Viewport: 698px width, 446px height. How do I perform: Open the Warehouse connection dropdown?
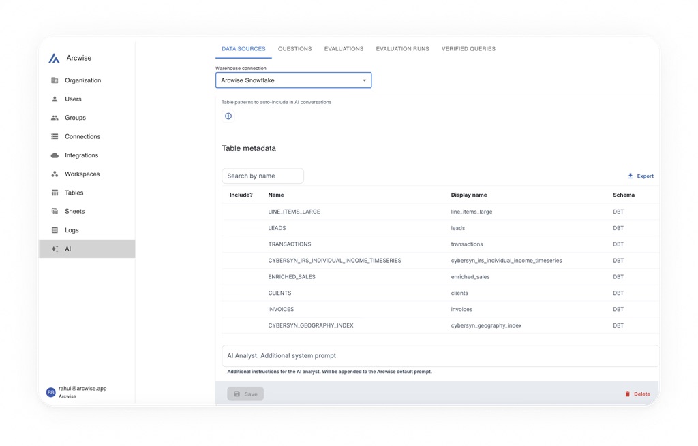pos(293,80)
